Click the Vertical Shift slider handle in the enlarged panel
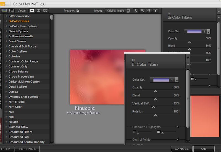Viewport: 221px width, 152px height. pyautogui.click(x=153, y=107)
